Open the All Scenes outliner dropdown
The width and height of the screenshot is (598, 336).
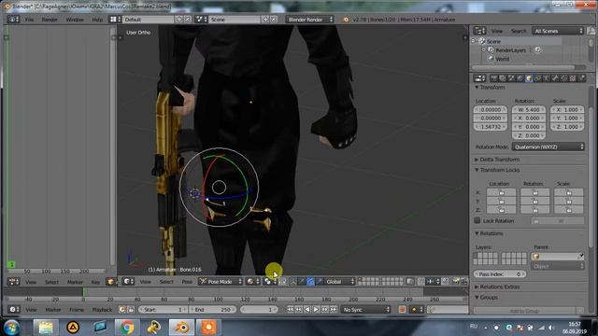point(558,31)
